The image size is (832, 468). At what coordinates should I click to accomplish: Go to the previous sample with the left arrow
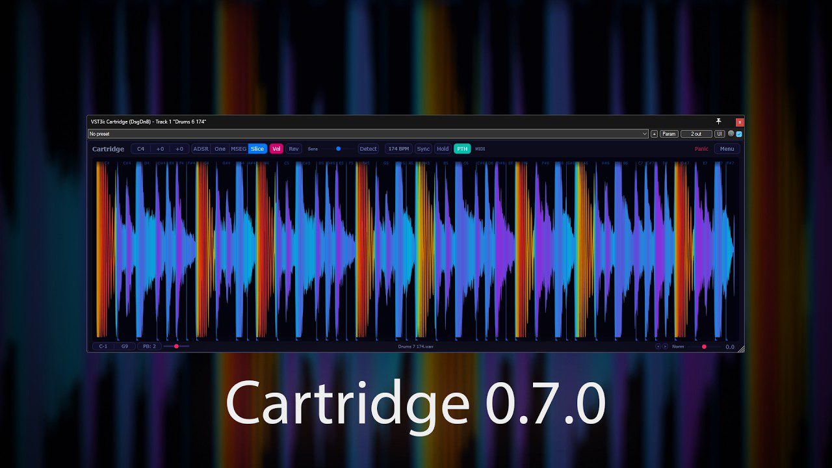point(658,346)
